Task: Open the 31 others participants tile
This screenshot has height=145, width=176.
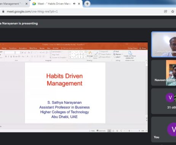Action: [164, 101]
